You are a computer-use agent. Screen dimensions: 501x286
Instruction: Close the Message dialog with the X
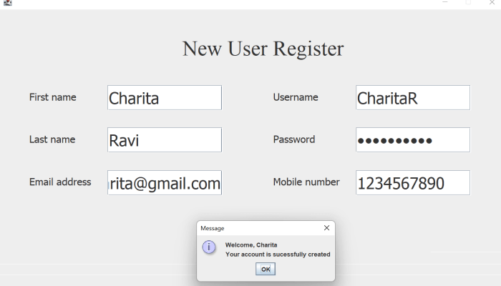coord(326,228)
